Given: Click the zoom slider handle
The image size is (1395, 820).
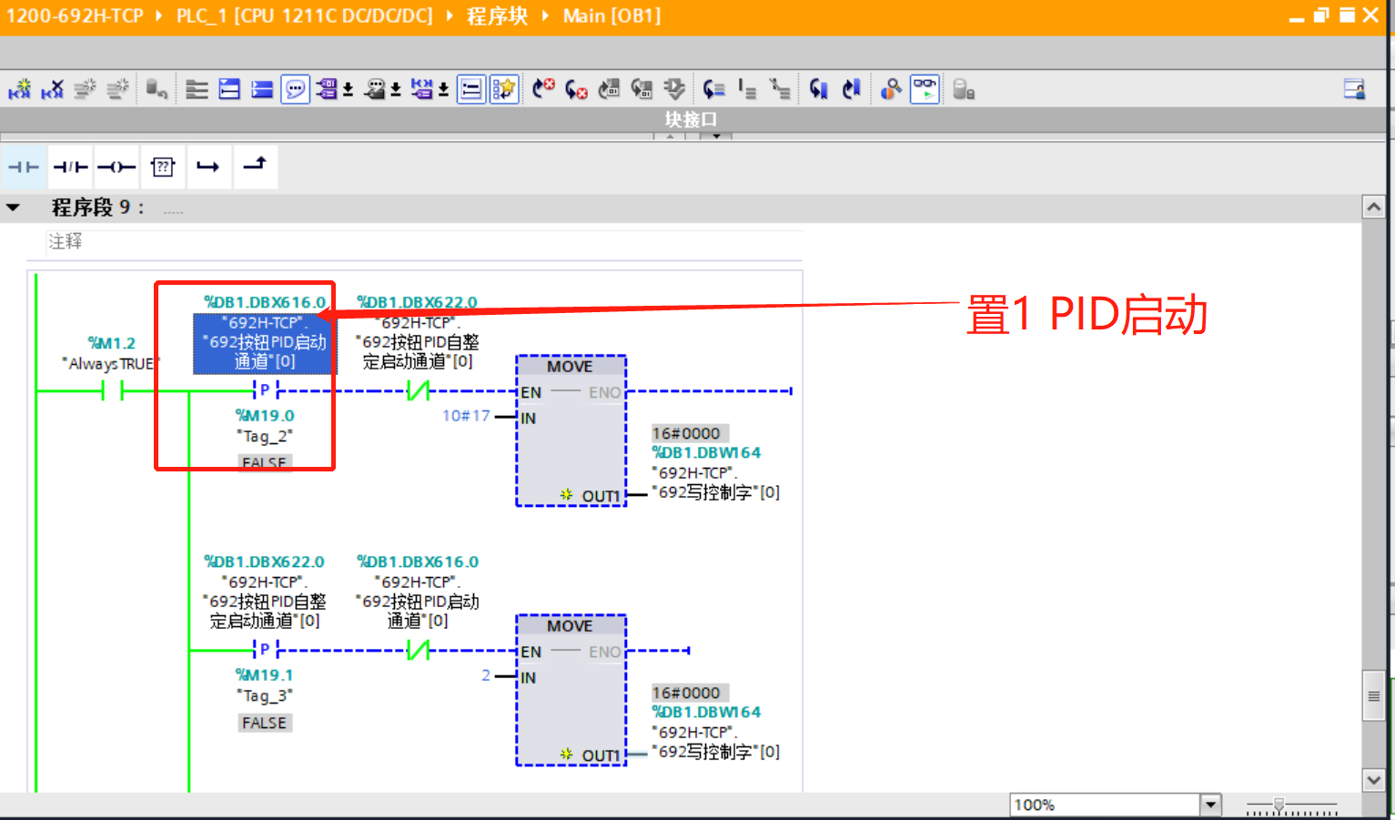Looking at the screenshot, I should [x=1279, y=805].
